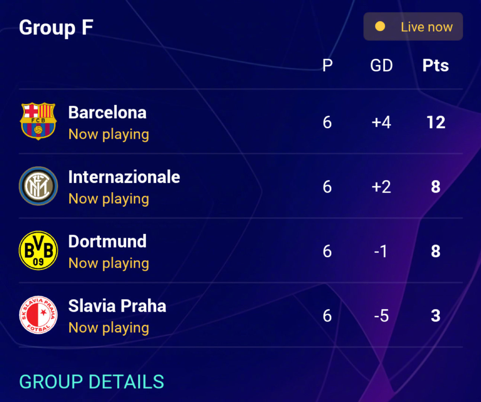Select the Internazionale team name
Screen dimensions: 481x402
pyautogui.click(x=124, y=177)
